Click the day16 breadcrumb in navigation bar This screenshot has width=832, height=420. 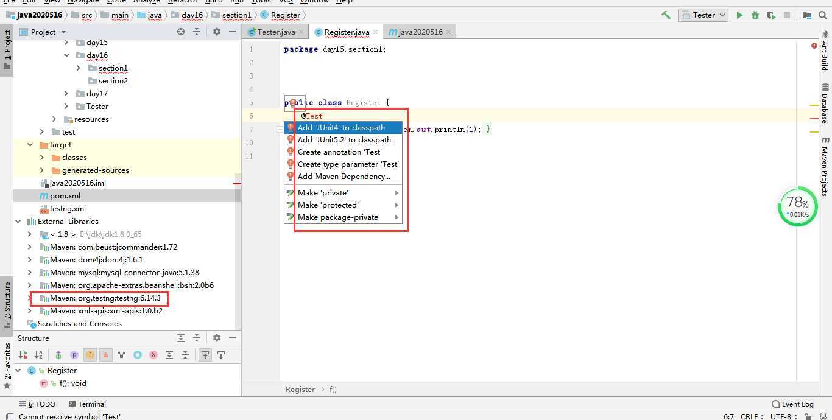[187, 15]
